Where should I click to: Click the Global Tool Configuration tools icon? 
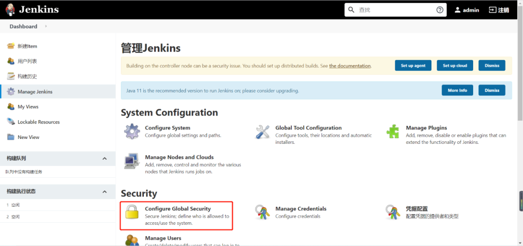262,132
